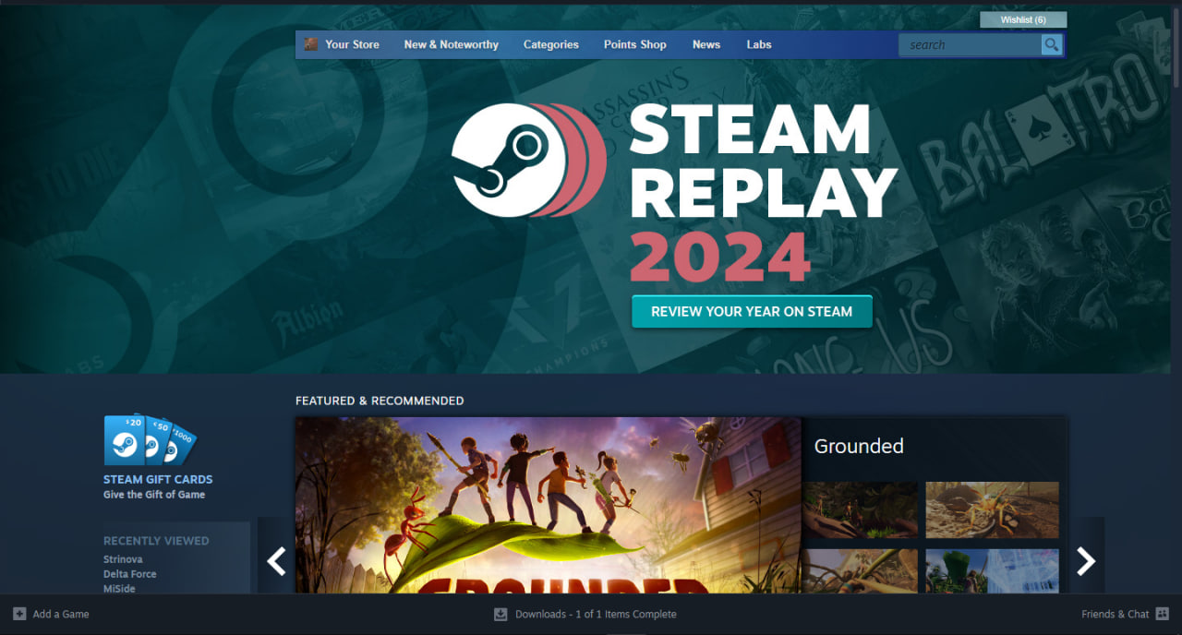Click the Friends & Chat icon
1182x635 pixels.
coord(1163,614)
